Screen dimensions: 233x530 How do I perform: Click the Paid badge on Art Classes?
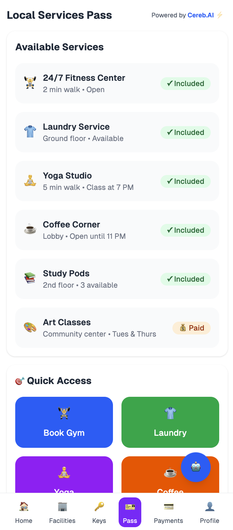tap(192, 328)
